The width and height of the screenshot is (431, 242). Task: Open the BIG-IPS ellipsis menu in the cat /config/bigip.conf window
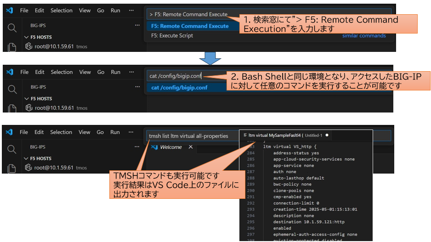click(137, 87)
